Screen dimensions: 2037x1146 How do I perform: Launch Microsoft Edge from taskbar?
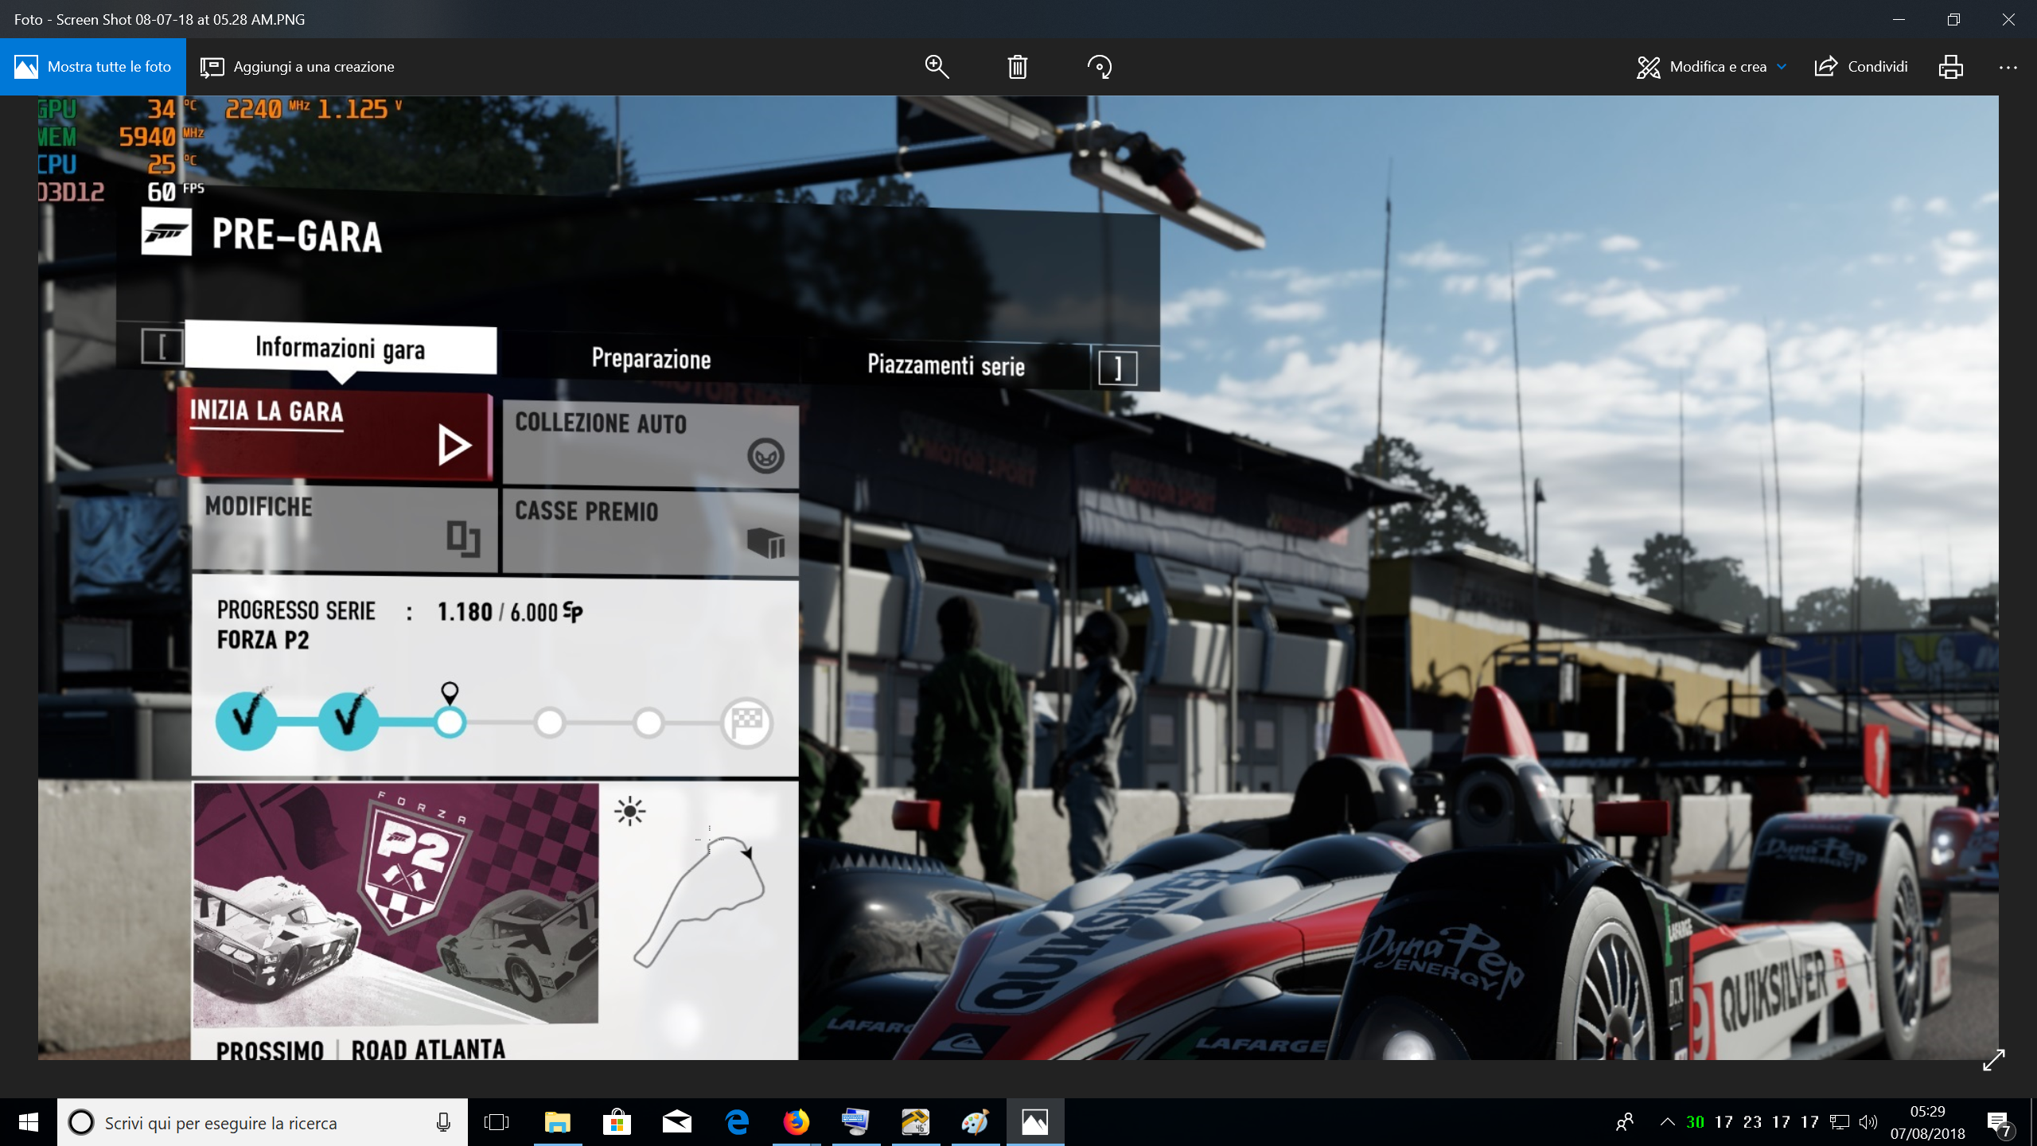[738, 1122]
